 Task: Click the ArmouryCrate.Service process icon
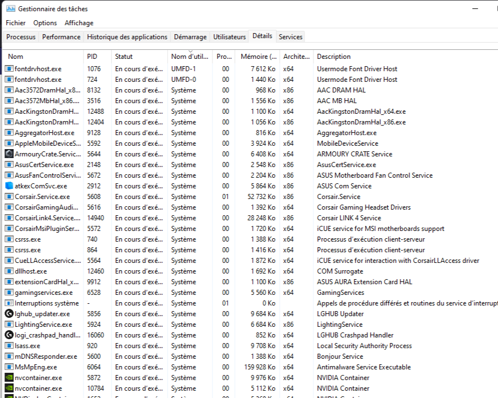[9, 154]
